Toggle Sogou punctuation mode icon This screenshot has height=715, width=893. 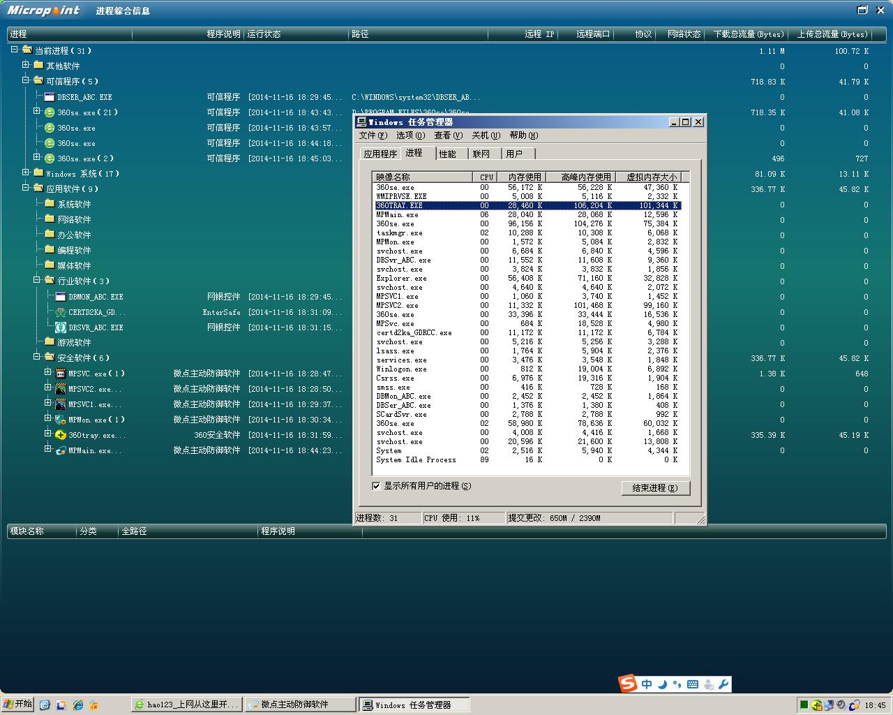point(677,684)
